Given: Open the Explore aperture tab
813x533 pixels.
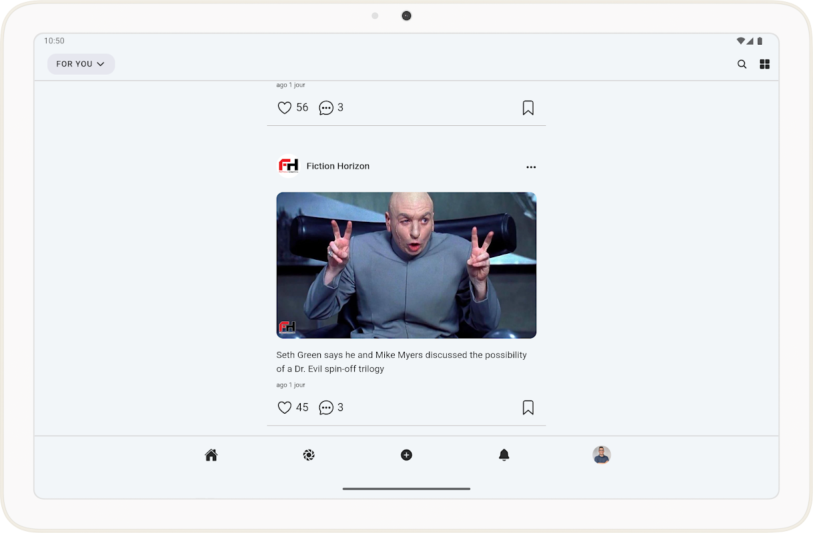Looking at the screenshot, I should (309, 455).
